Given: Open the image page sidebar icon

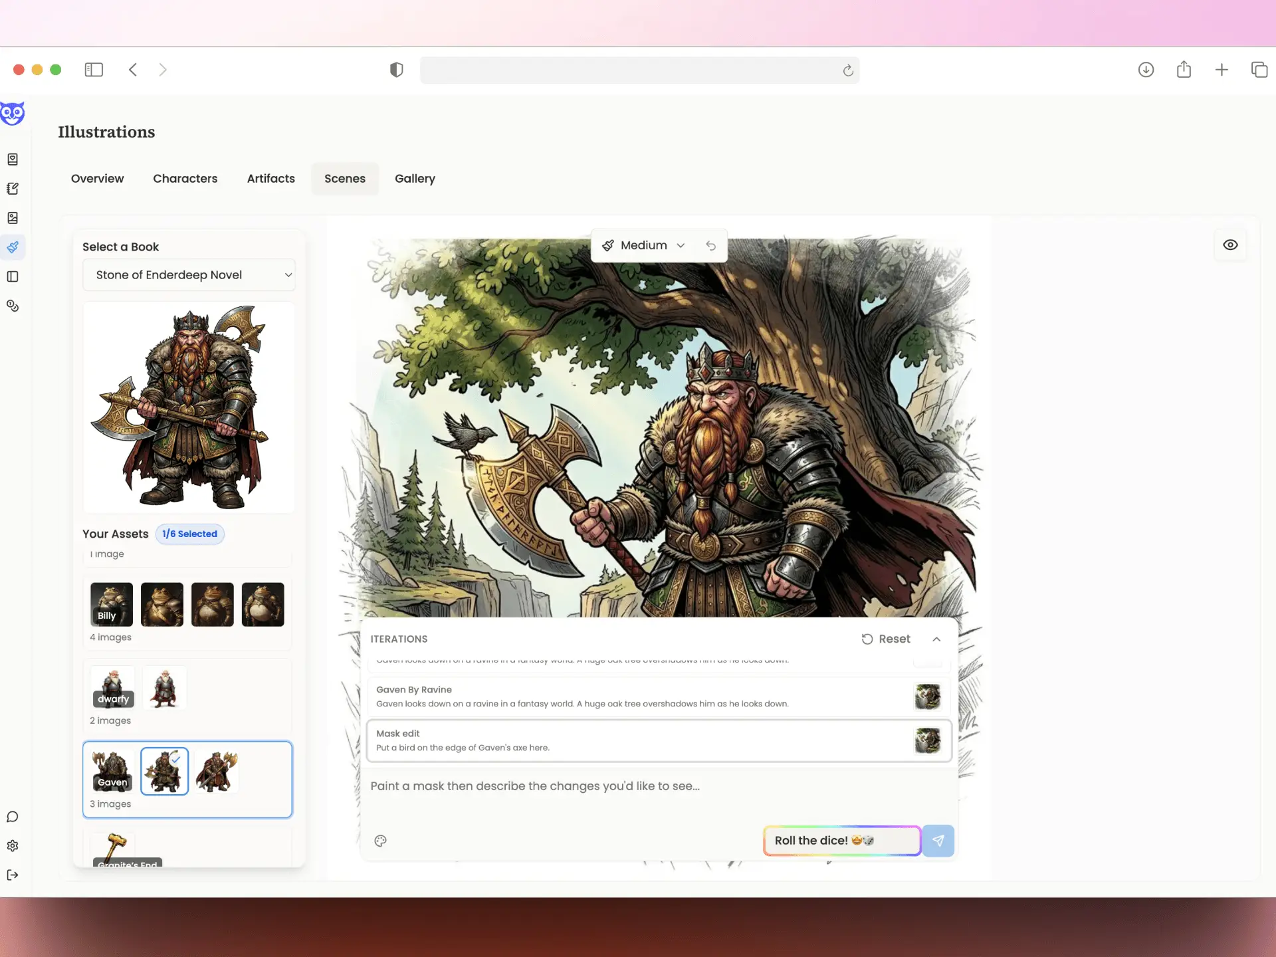Looking at the screenshot, I should coord(13,218).
